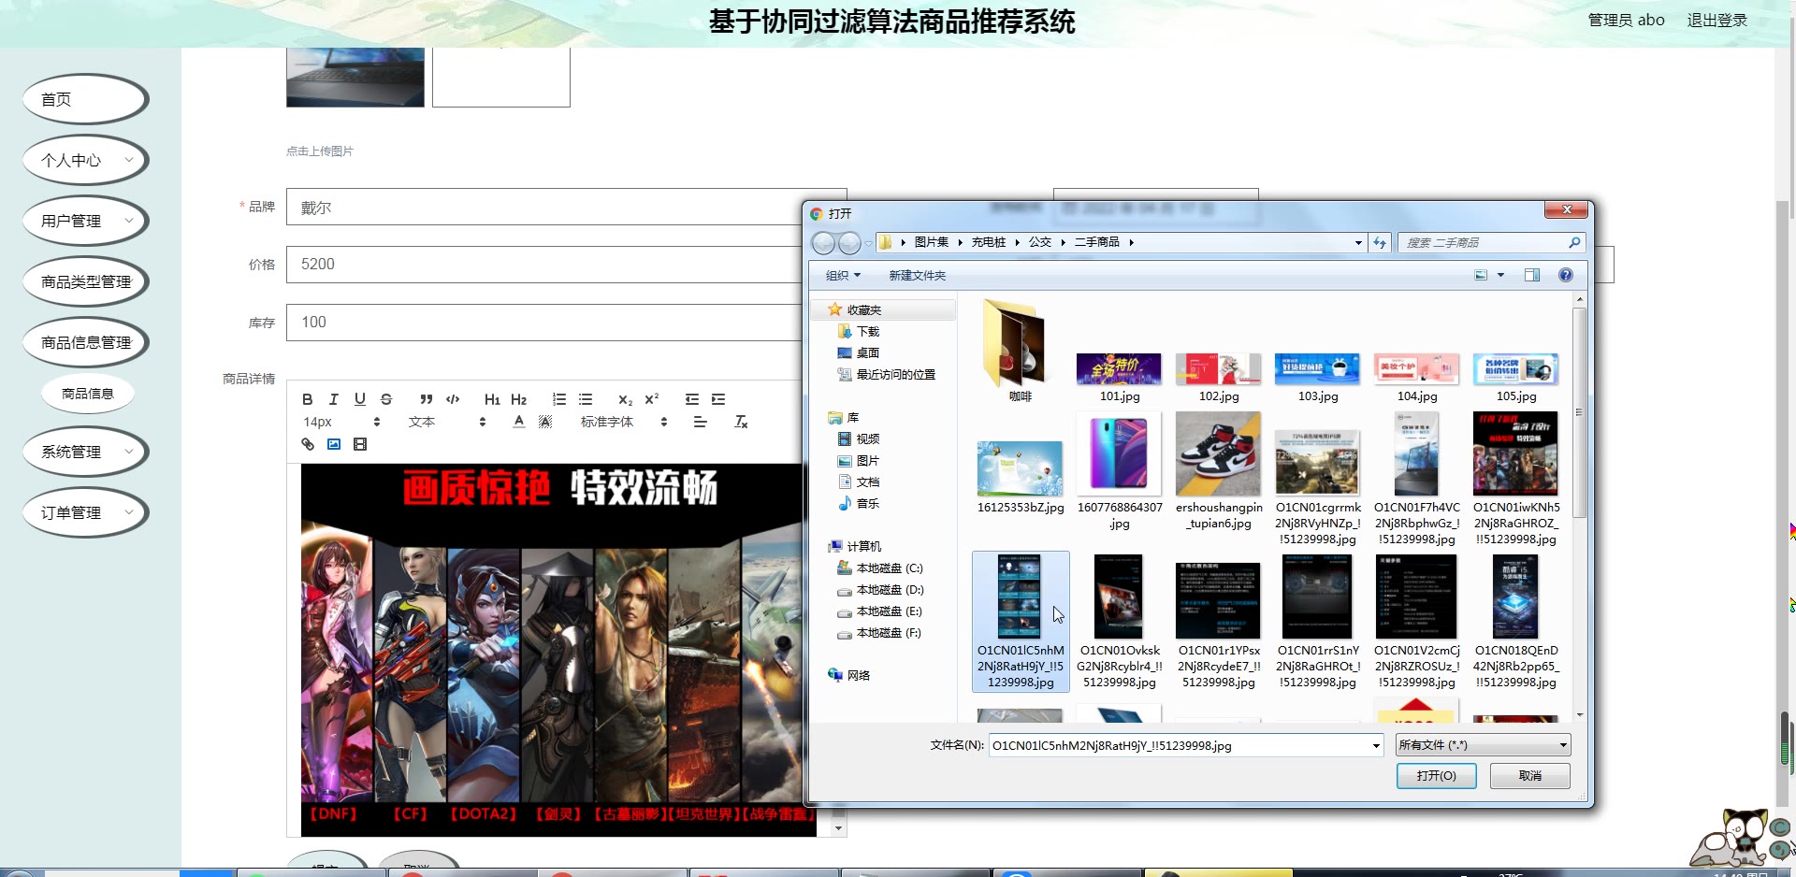The width and height of the screenshot is (1796, 877).
Task: Create an ordered numbered list
Action: pyautogui.click(x=559, y=399)
